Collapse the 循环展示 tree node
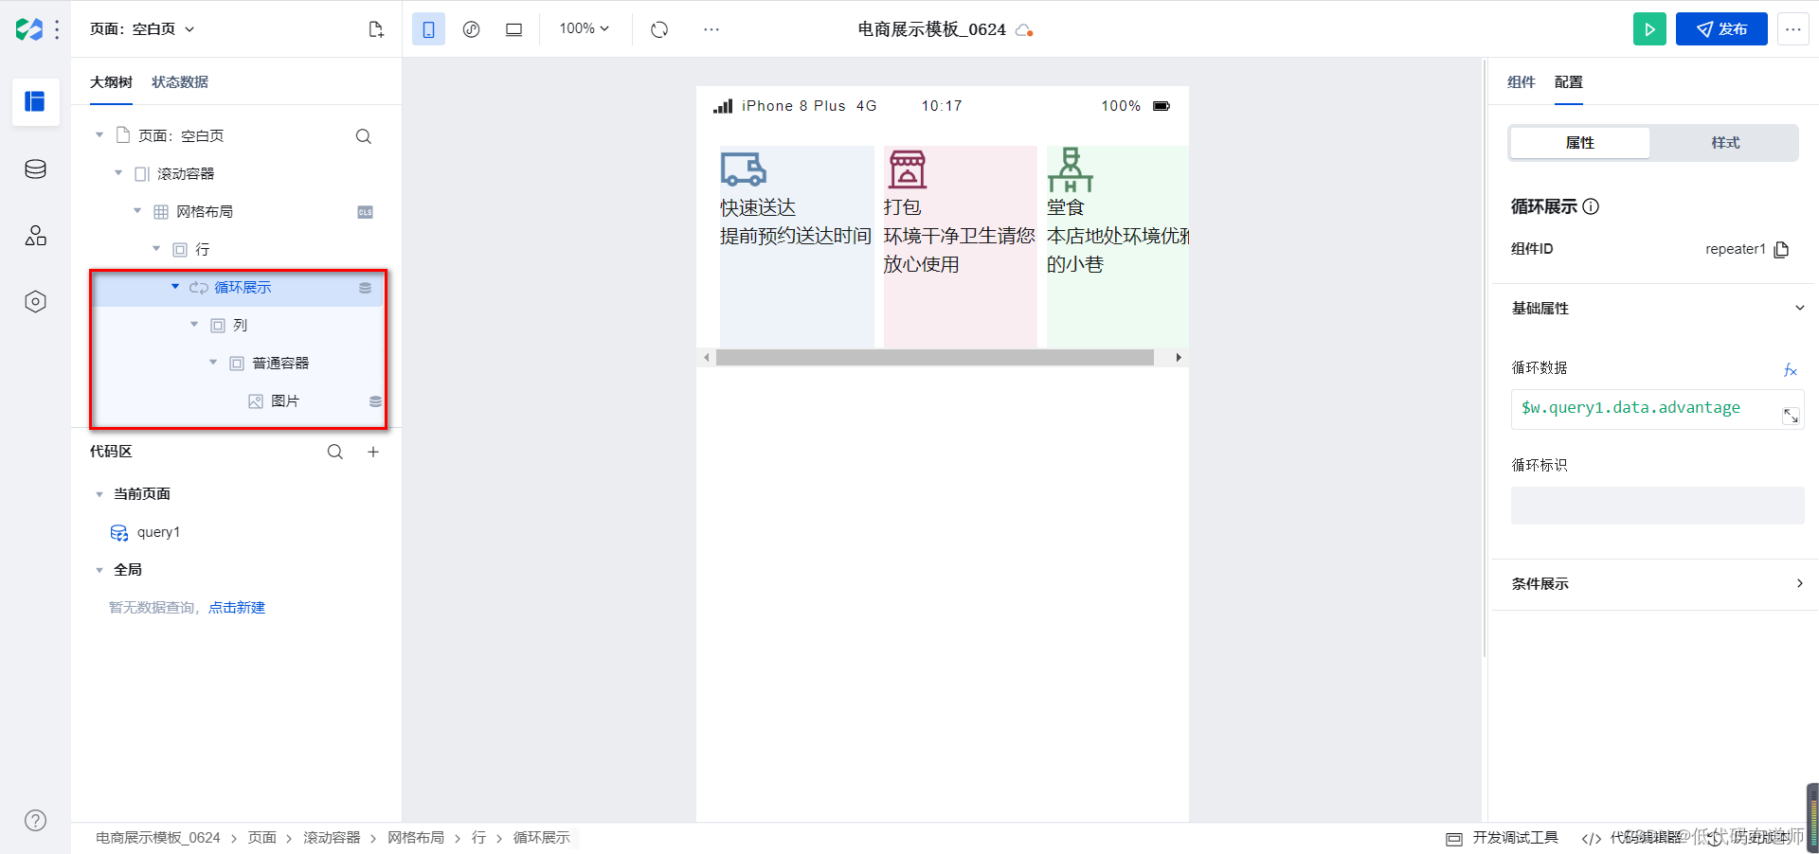Viewport: 1819px width, 854px height. [x=175, y=287]
